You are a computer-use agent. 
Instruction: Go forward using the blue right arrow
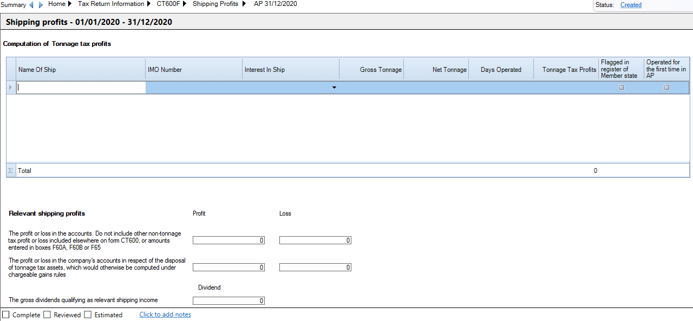(x=41, y=5)
